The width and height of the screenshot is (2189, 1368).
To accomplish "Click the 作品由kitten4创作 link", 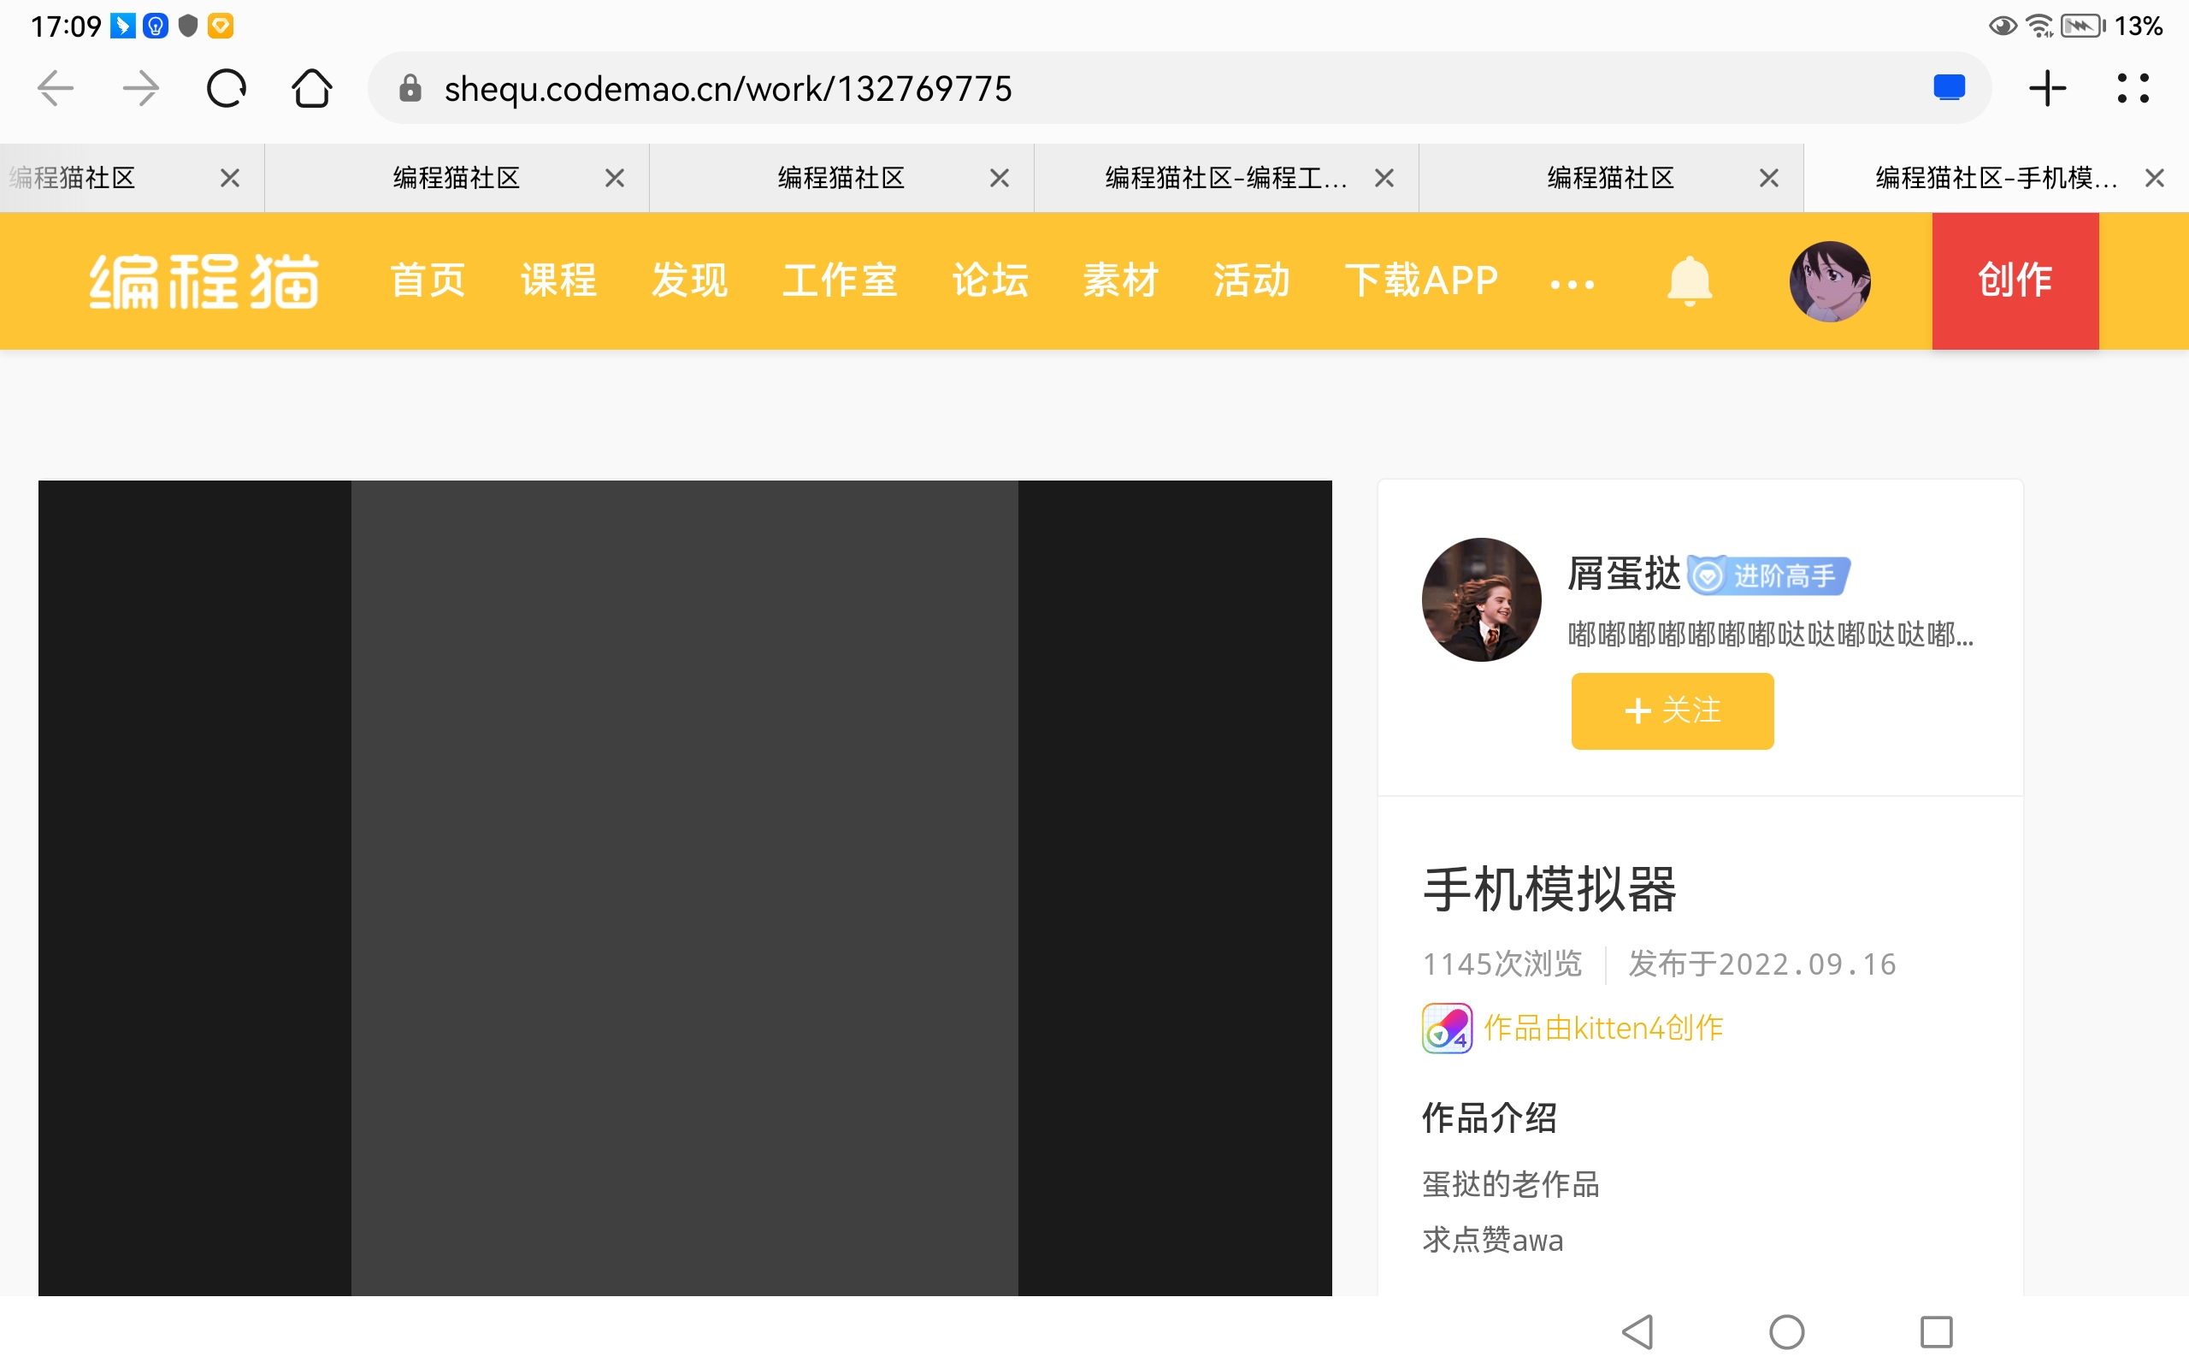I will 1603,1028.
